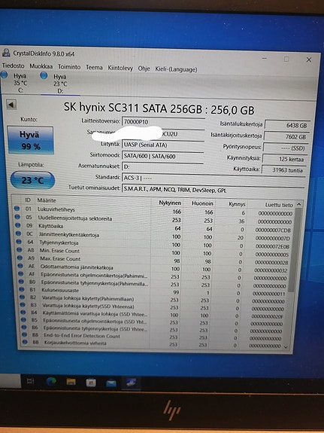Image resolution: width=324 pixels, height=433 pixels.
Task: Select the C: drive status icon
Action: point(5,75)
